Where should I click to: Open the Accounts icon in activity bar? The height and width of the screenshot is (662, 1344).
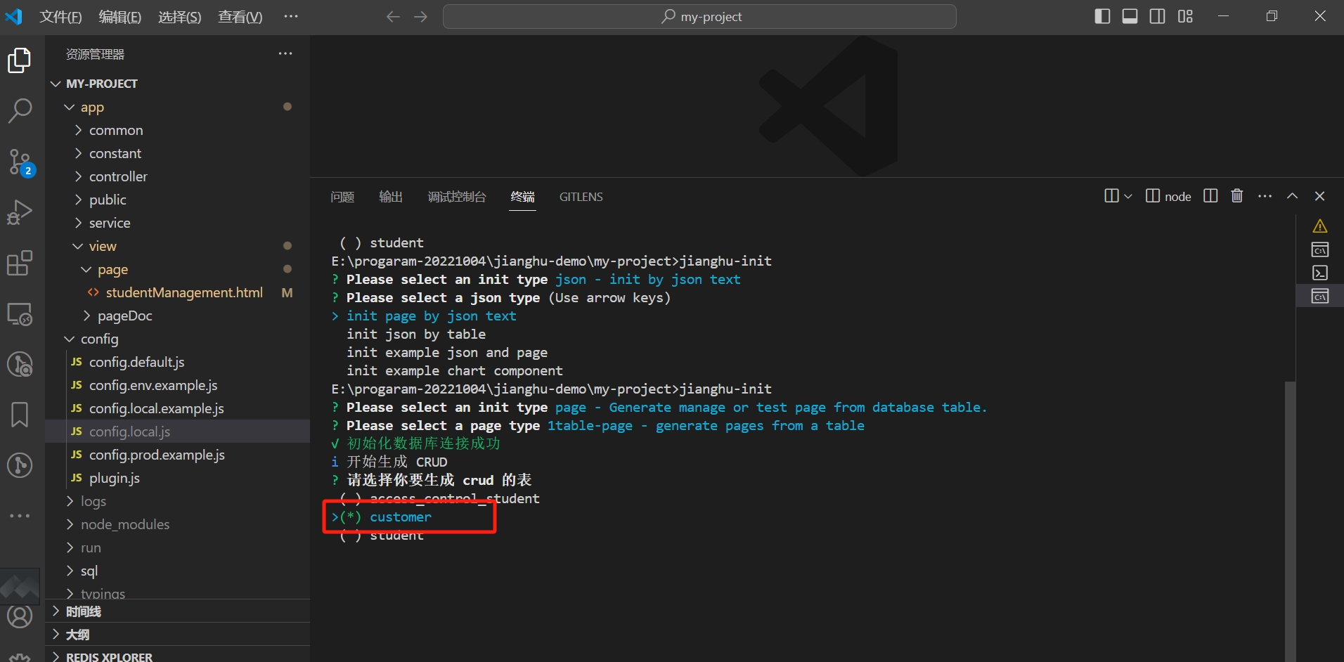pos(20,616)
